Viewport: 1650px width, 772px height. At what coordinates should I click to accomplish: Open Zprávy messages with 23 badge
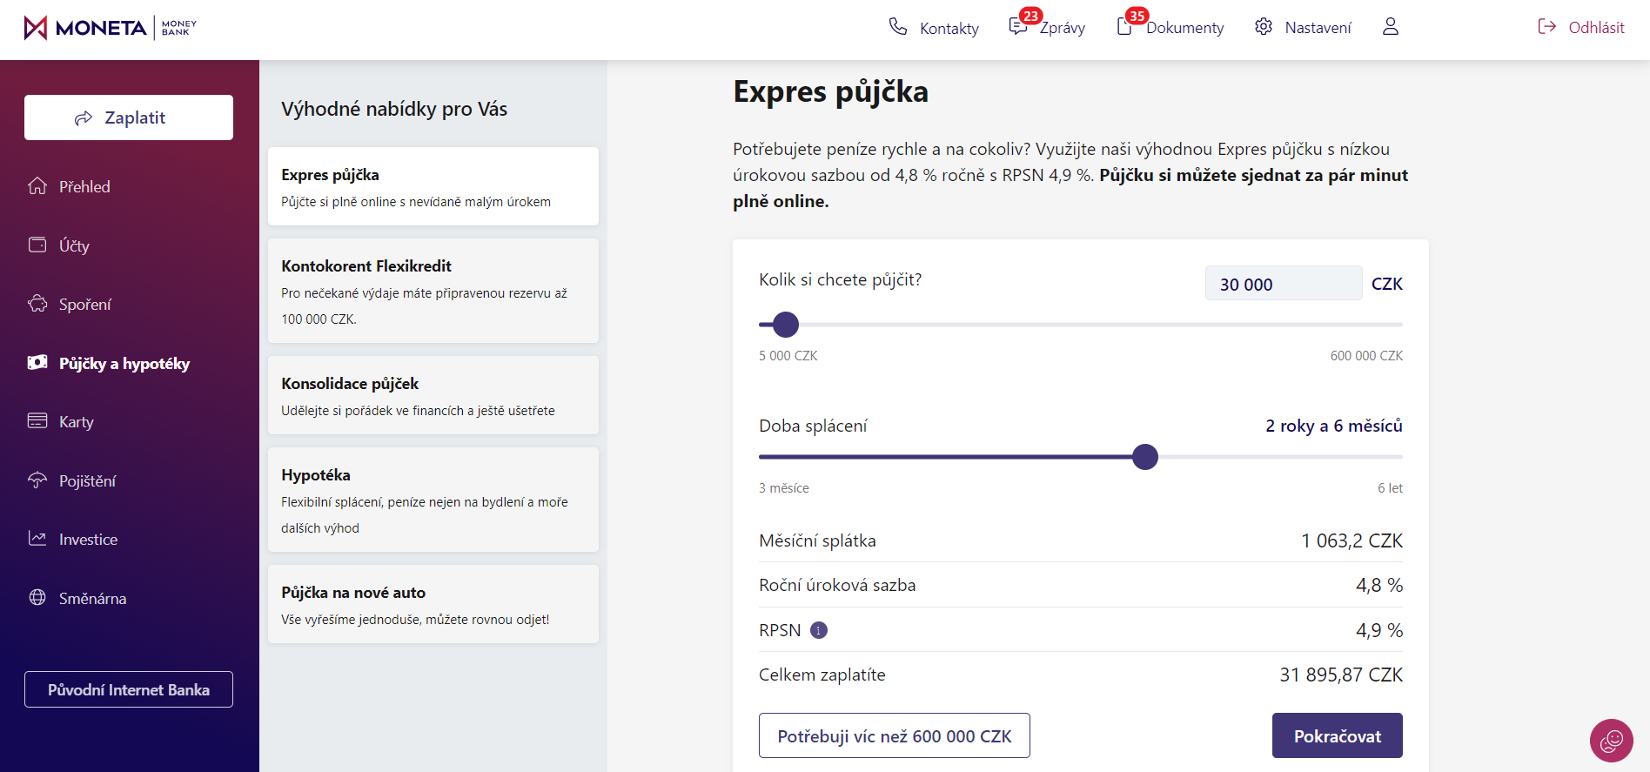tap(1047, 27)
